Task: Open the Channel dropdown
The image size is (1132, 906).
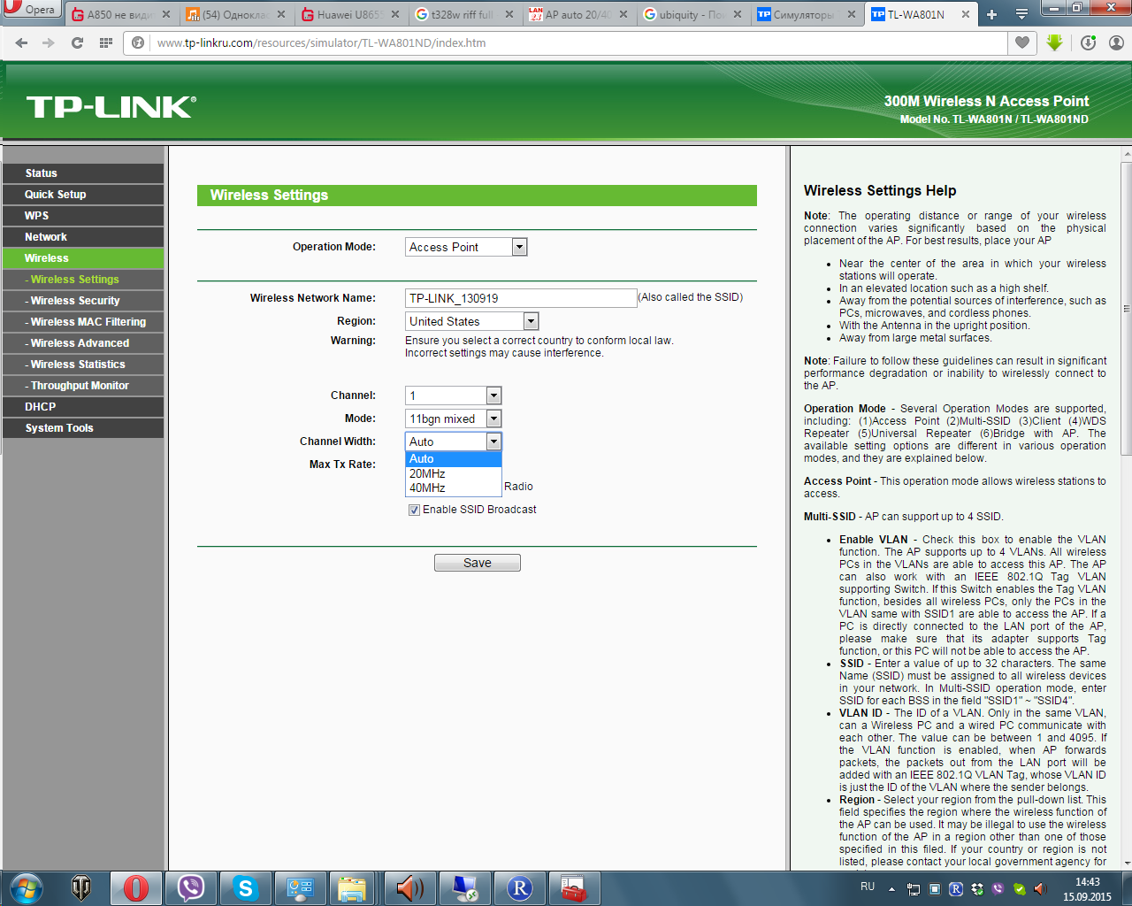Action: (x=454, y=395)
